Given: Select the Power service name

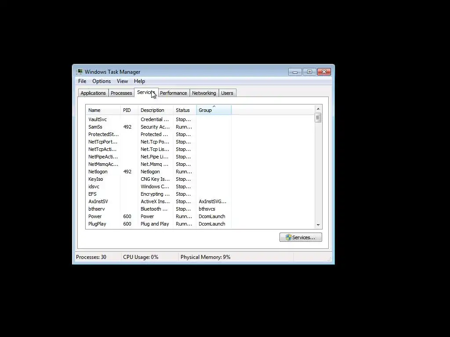Looking at the screenshot, I should 95,216.
